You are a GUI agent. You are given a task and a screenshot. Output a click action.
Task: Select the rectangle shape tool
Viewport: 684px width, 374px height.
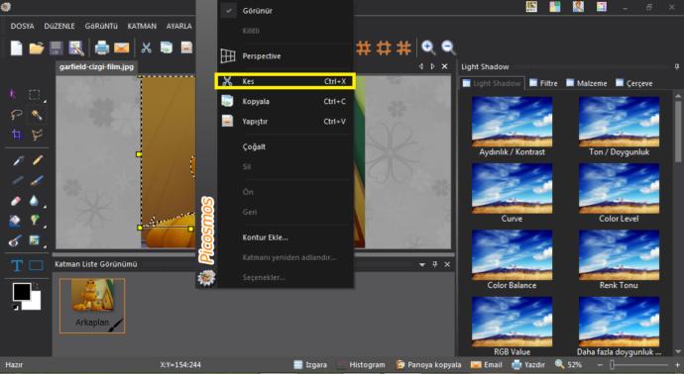37,265
